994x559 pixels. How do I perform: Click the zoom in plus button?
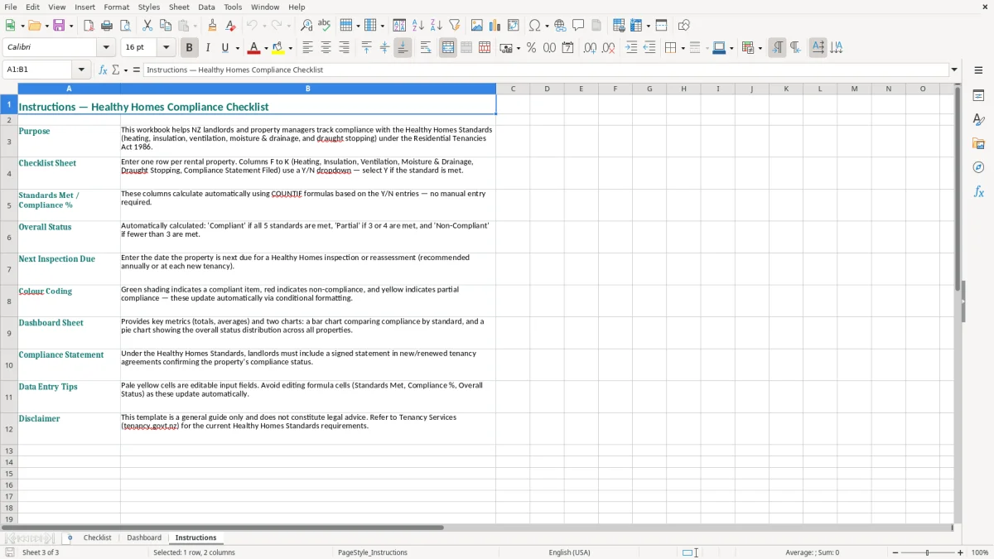[x=961, y=552]
